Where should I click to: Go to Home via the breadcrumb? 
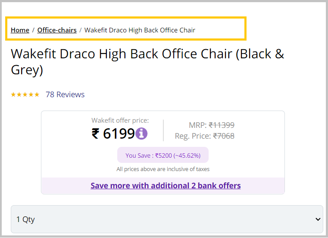20,30
